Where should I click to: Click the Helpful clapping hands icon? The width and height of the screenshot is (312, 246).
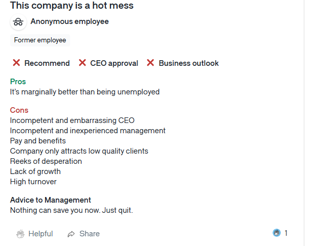(20, 234)
